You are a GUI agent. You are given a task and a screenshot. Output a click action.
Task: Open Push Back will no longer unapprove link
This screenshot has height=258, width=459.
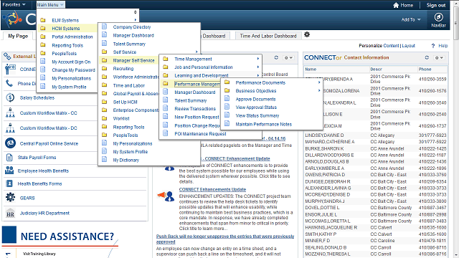[x=225, y=239]
